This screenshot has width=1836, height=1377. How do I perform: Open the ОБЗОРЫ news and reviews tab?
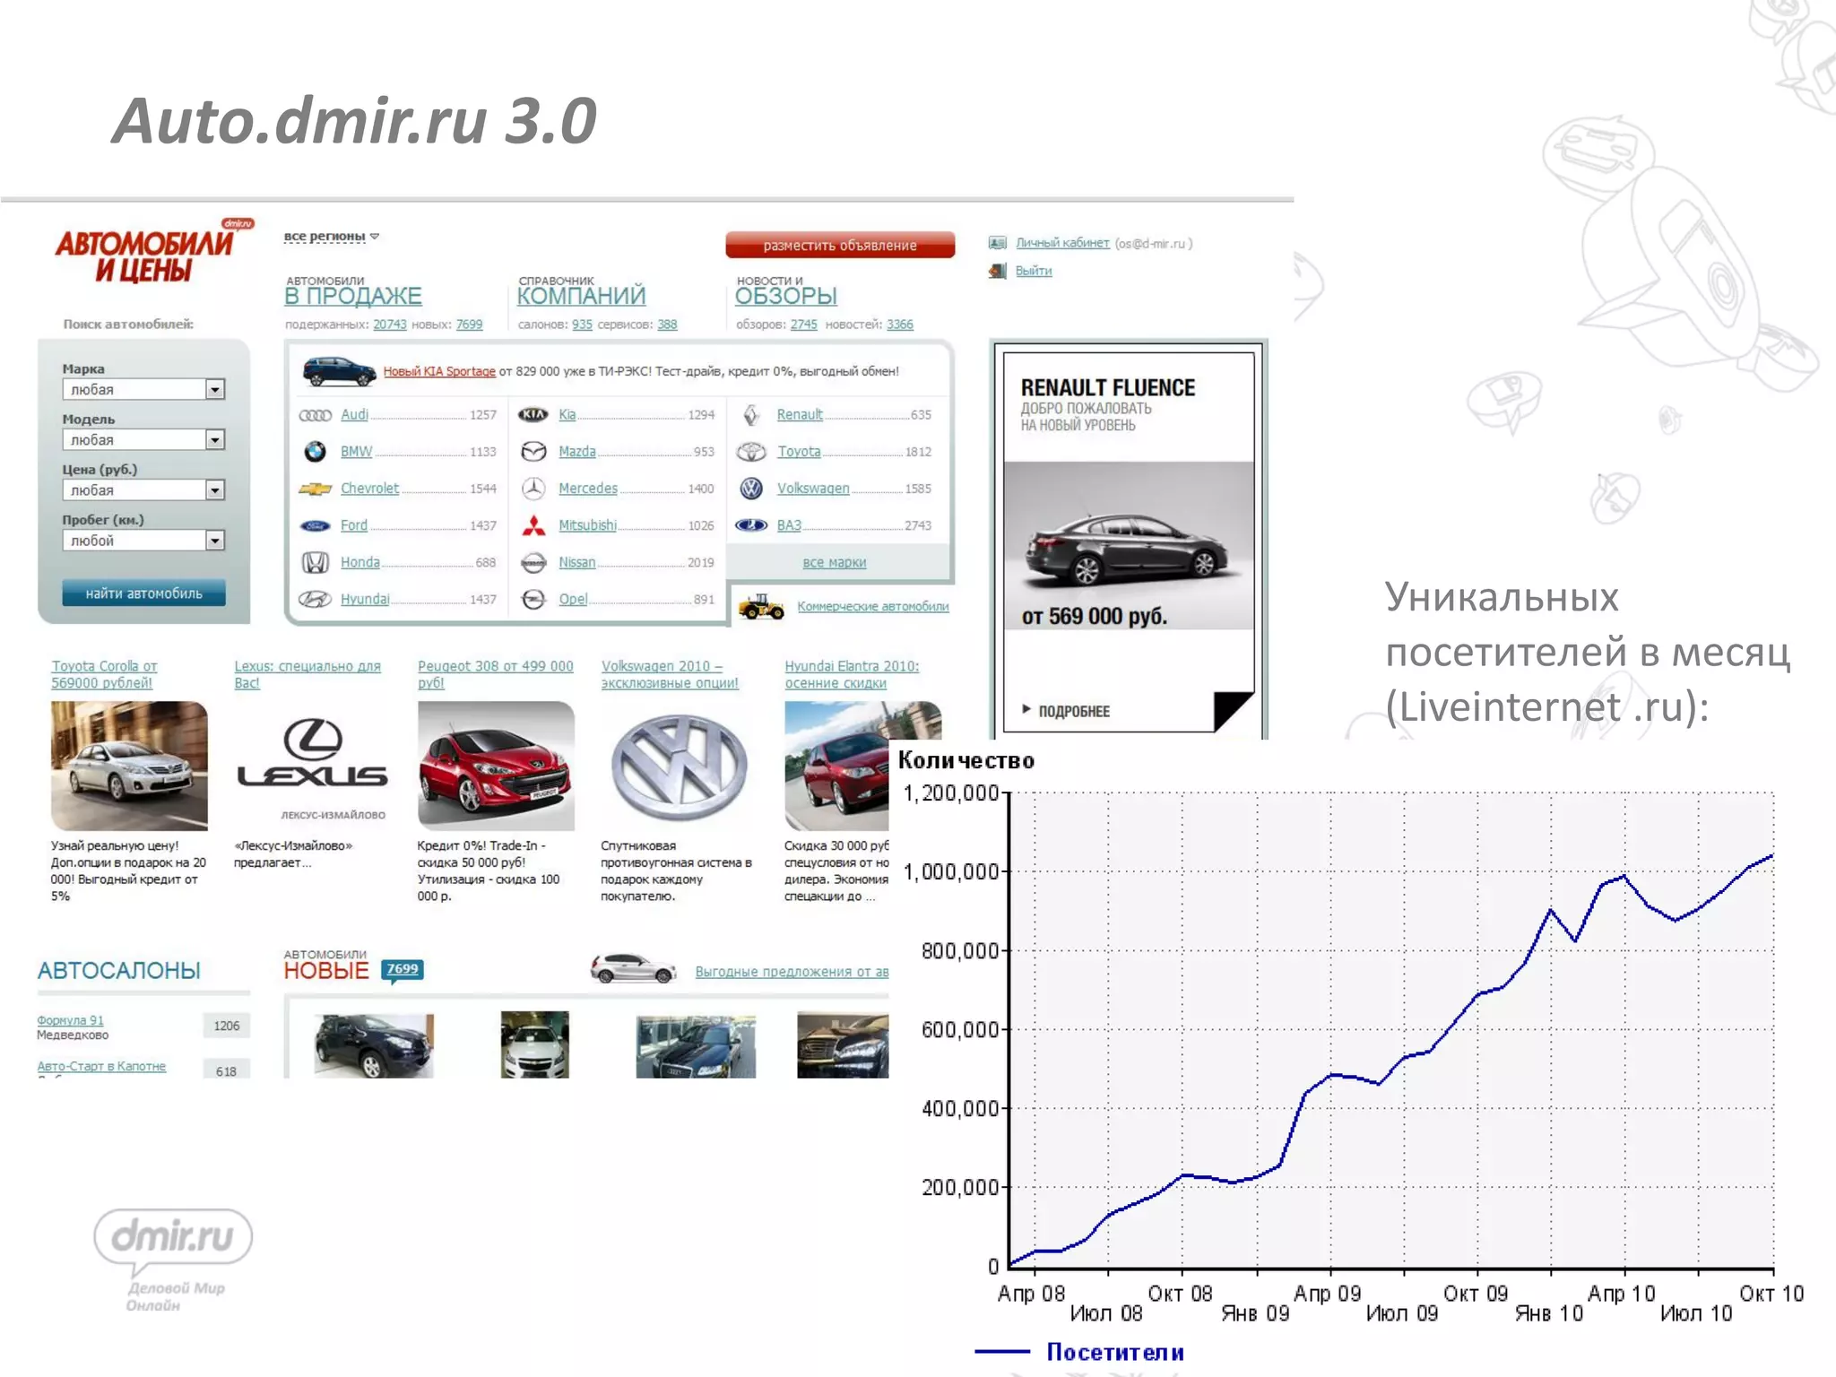786,296
